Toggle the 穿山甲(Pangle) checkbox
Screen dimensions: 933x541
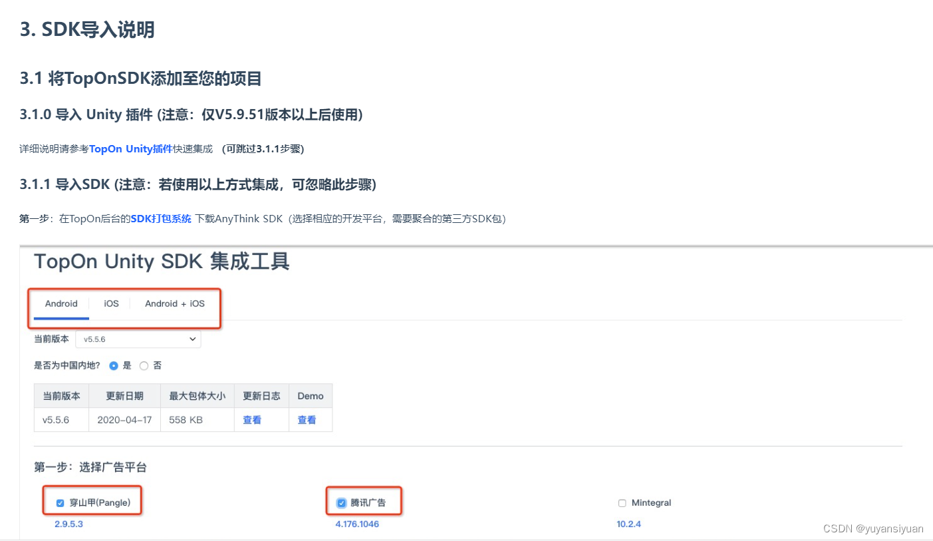[x=60, y=503]
